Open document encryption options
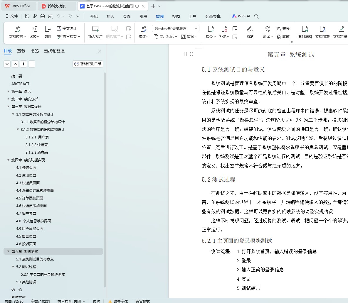This screenshot has height=303, width=348. tap(322, 32)
